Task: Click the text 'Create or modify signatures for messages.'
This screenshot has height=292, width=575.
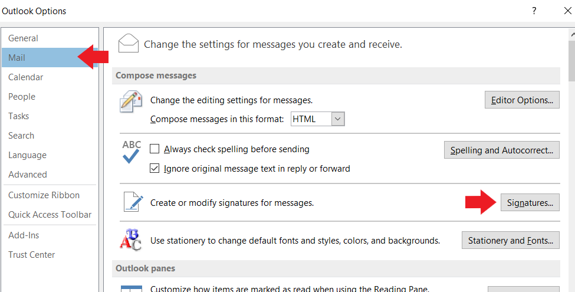Action: point(232,203)
